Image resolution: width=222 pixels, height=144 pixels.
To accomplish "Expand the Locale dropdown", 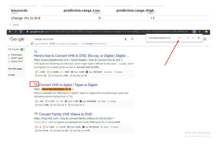I will click(12, 75).
